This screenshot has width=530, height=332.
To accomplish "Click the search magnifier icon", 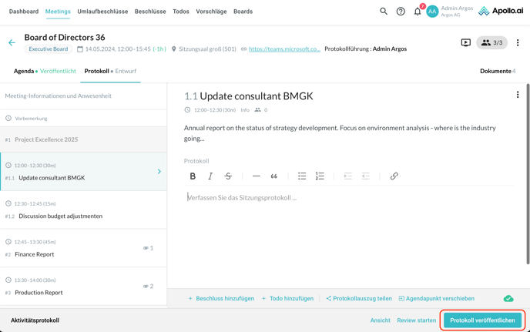I will click(x=384, y=12).
